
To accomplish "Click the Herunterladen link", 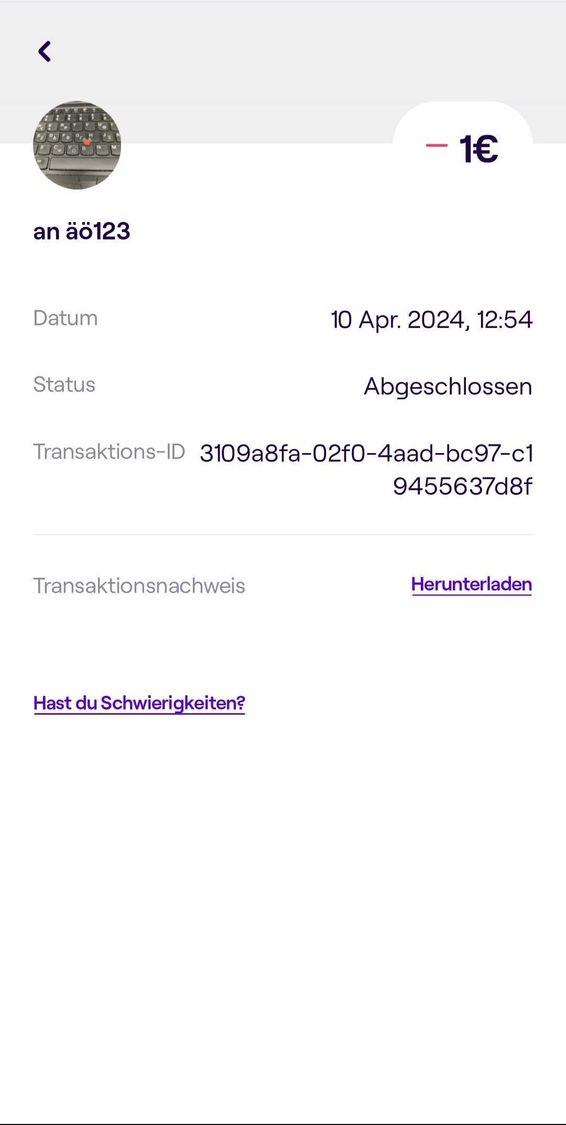I will point(472,584).
